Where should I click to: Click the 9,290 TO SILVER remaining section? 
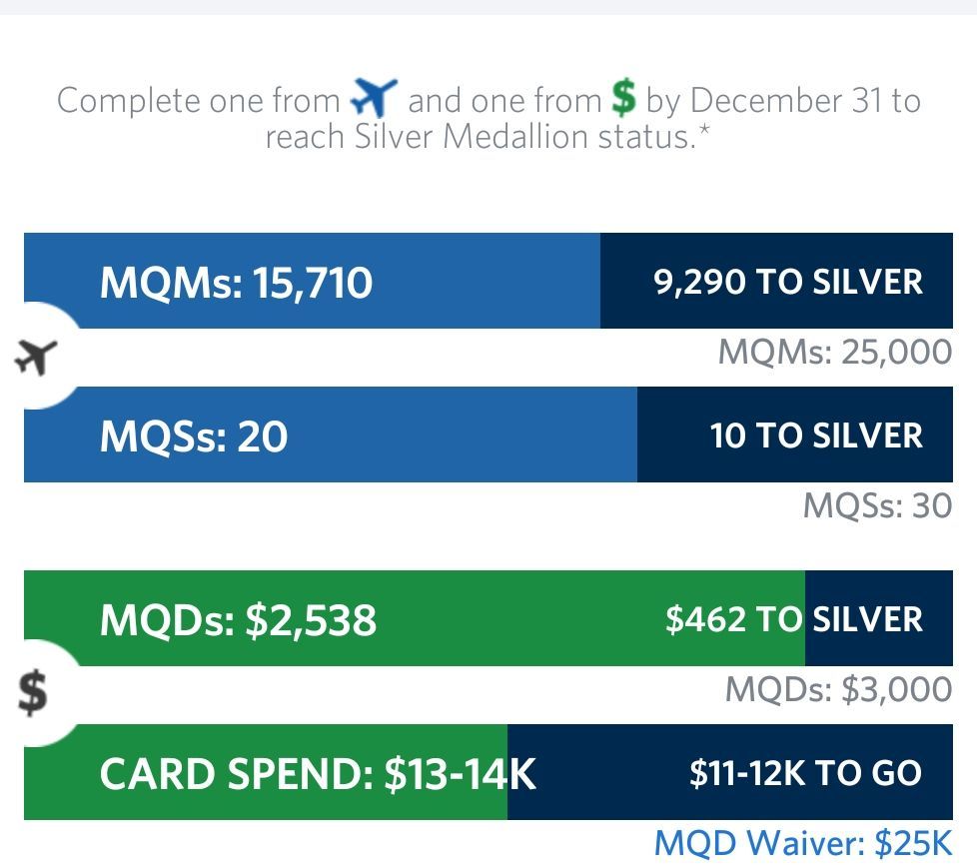(776, 281)
